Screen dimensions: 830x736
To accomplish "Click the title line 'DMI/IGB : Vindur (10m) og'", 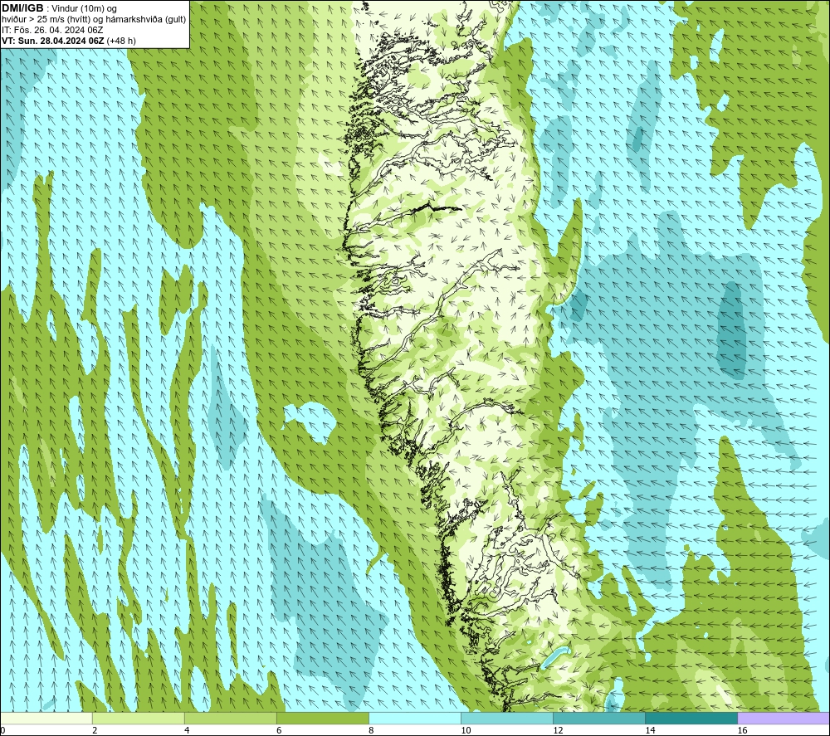I will tap(59, 8).
